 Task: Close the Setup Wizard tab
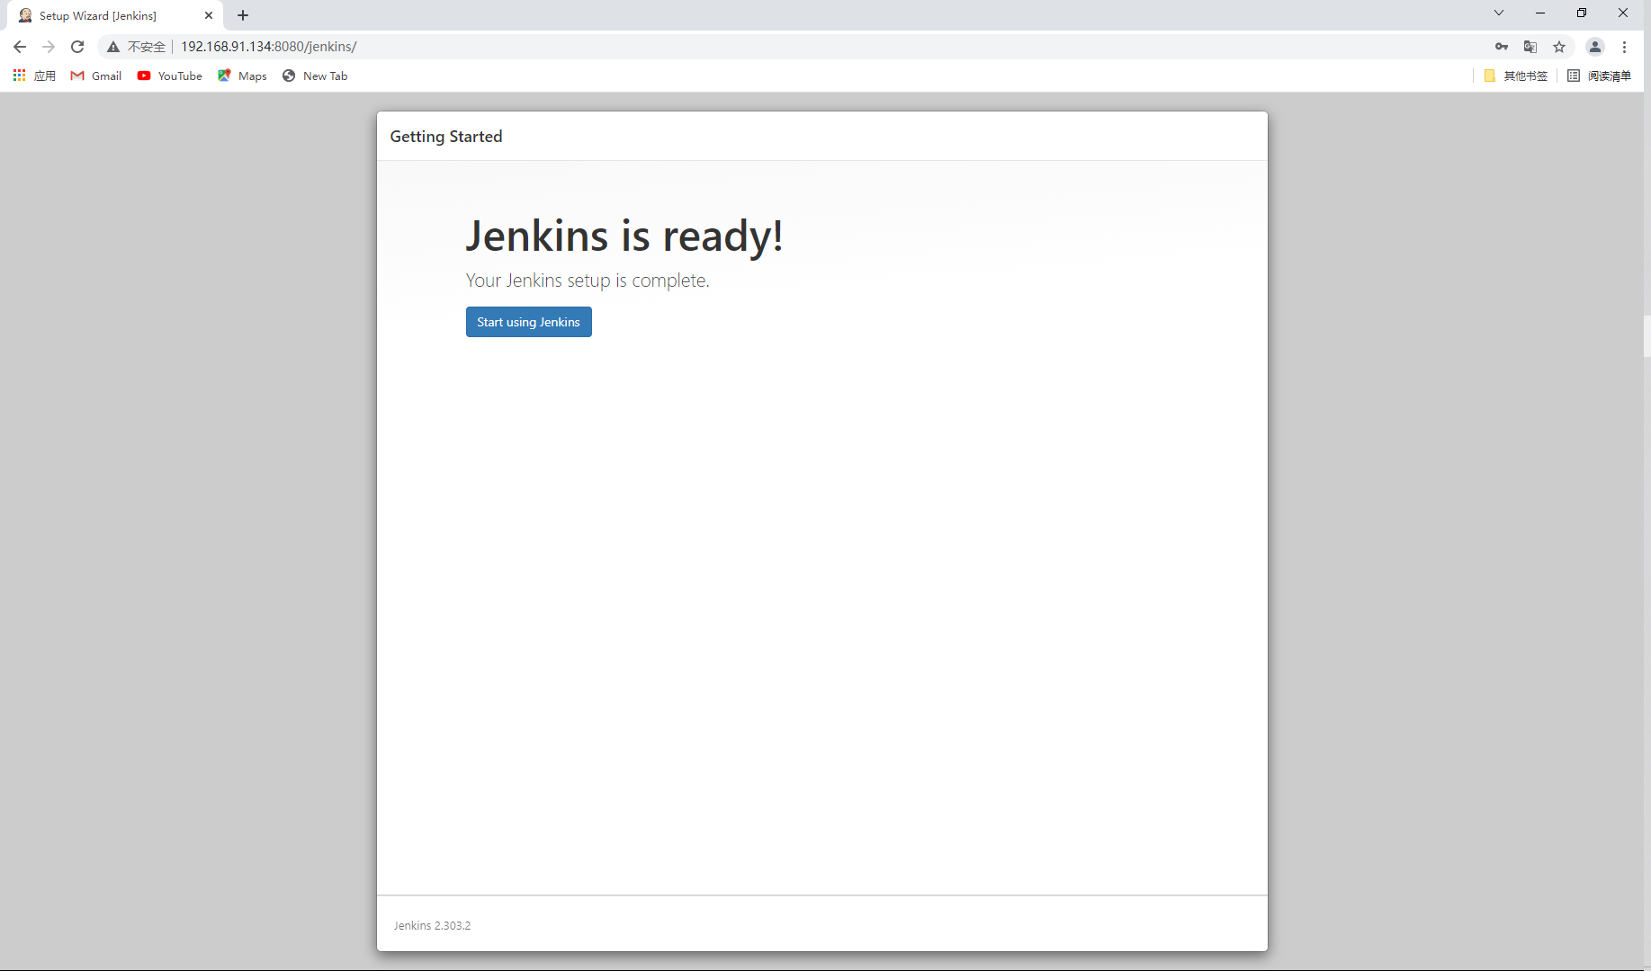pyautogui.click(x=209, y=15)
